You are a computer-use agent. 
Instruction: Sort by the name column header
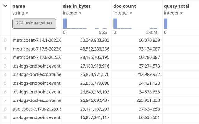point(19,6)
